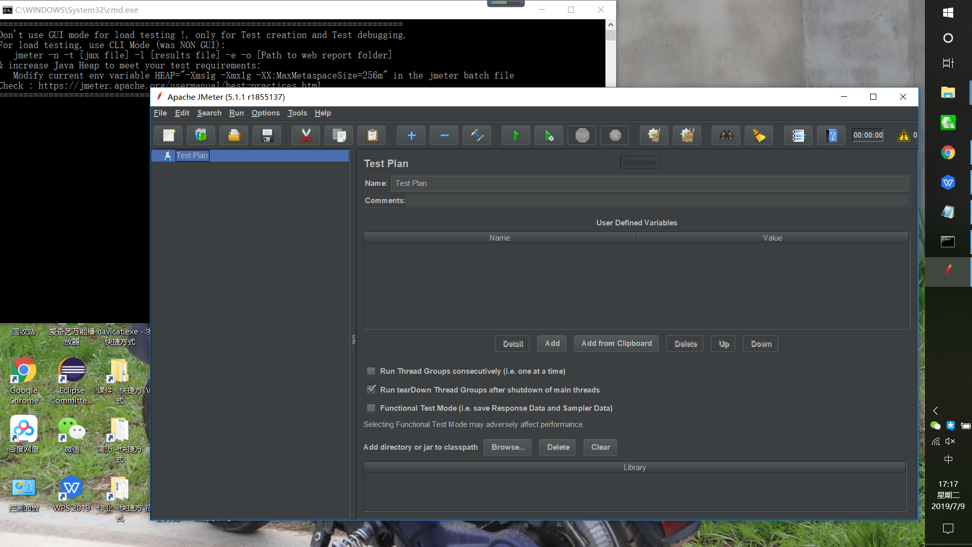Click the Start test green play icon
This screenshot has height=547, width=972.
pyautogui.click(x=515, y=135)
